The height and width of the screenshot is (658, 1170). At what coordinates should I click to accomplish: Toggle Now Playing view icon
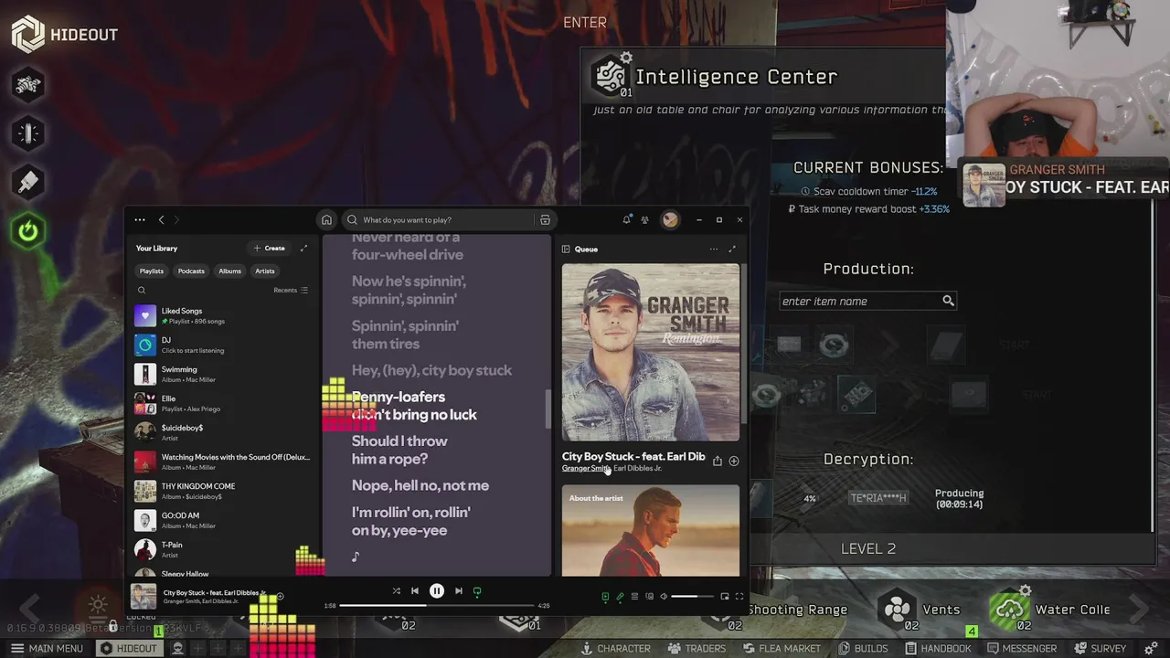[605, 597]
